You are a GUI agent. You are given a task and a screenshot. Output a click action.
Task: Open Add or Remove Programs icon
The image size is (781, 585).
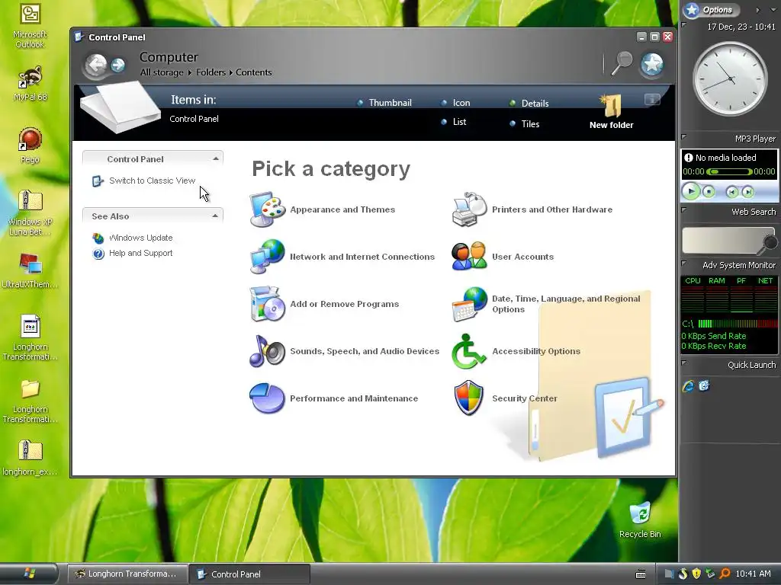[x=268, y=304]
